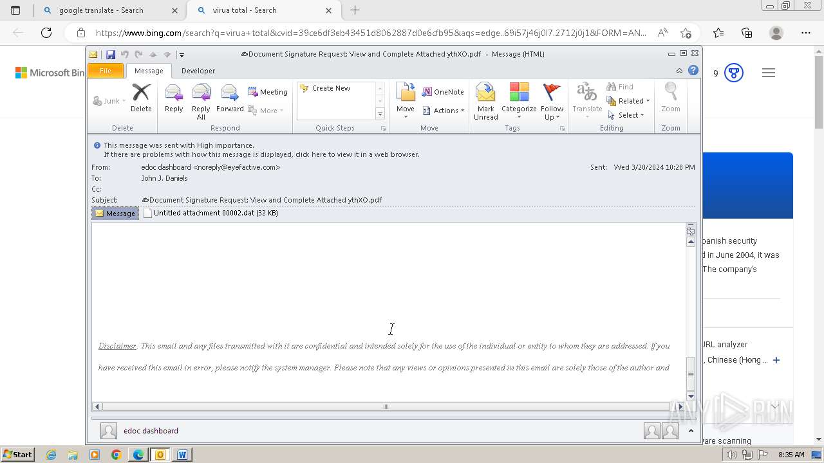Click the view in web browser info bar
Viewport: 824px width, 463px height.
click(261, 154)
